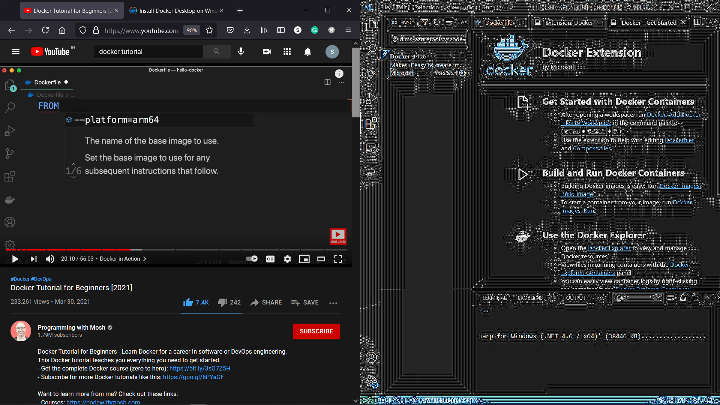Toggle the autoplay switch on video

pos(252,259)
